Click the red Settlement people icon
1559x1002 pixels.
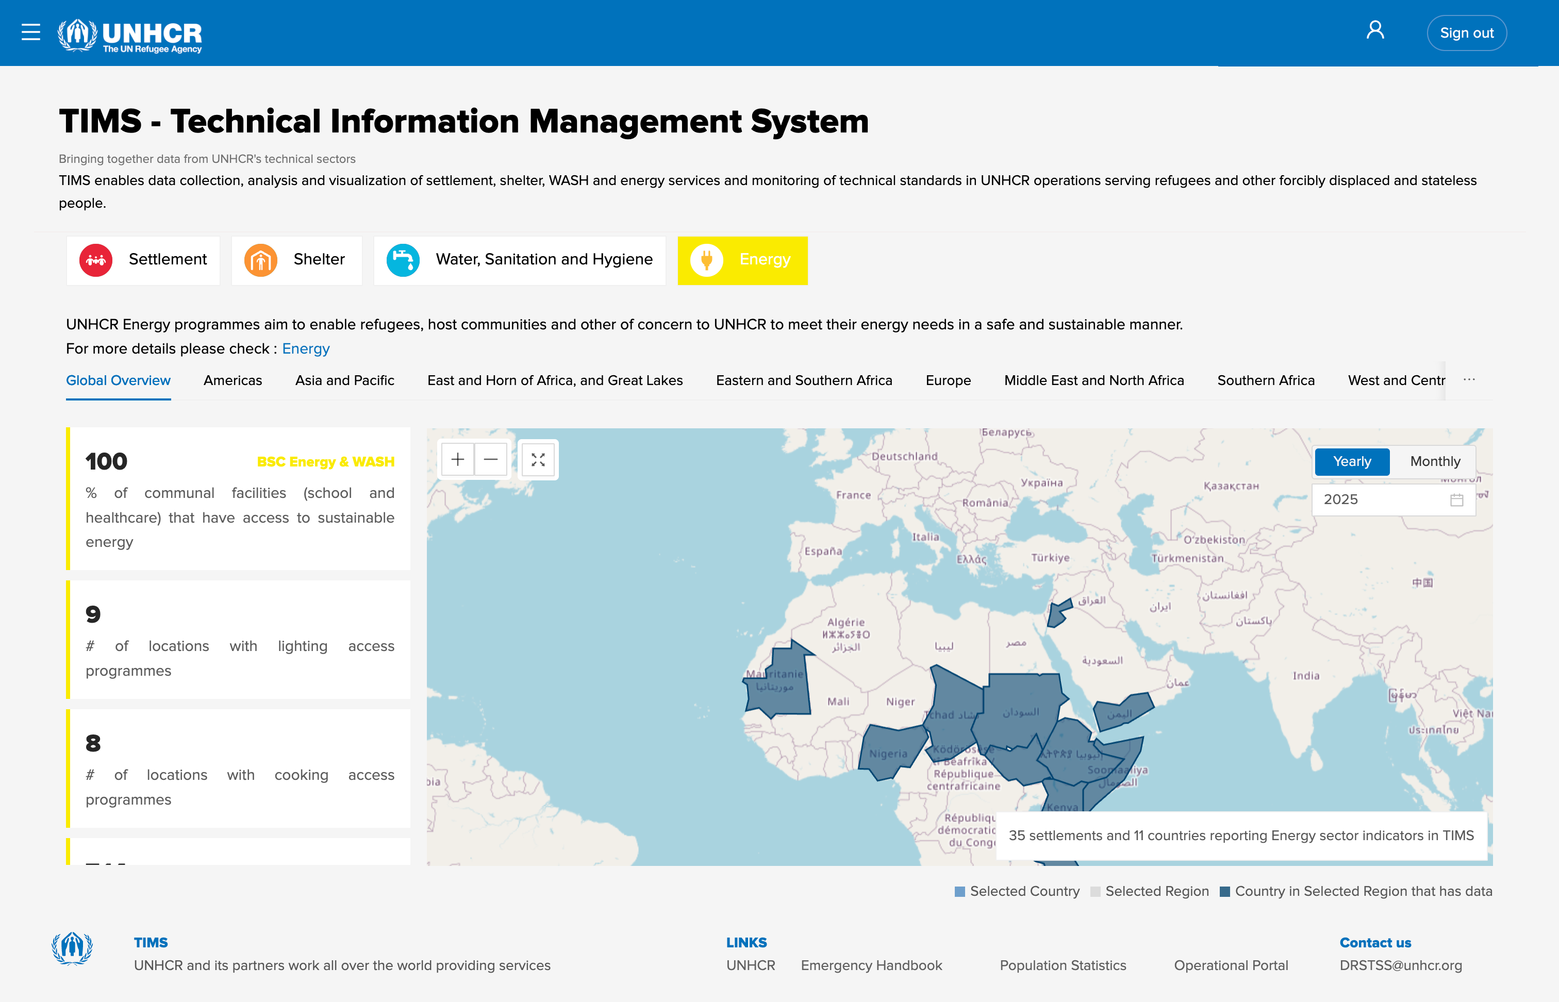click(96, 260)
